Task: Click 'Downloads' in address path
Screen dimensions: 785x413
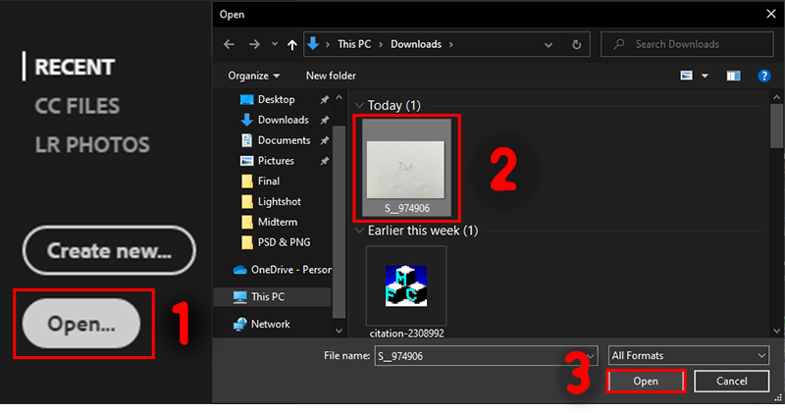Action: 416,44
